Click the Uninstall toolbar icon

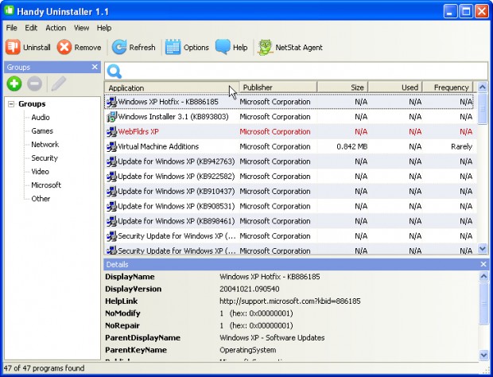13,47
